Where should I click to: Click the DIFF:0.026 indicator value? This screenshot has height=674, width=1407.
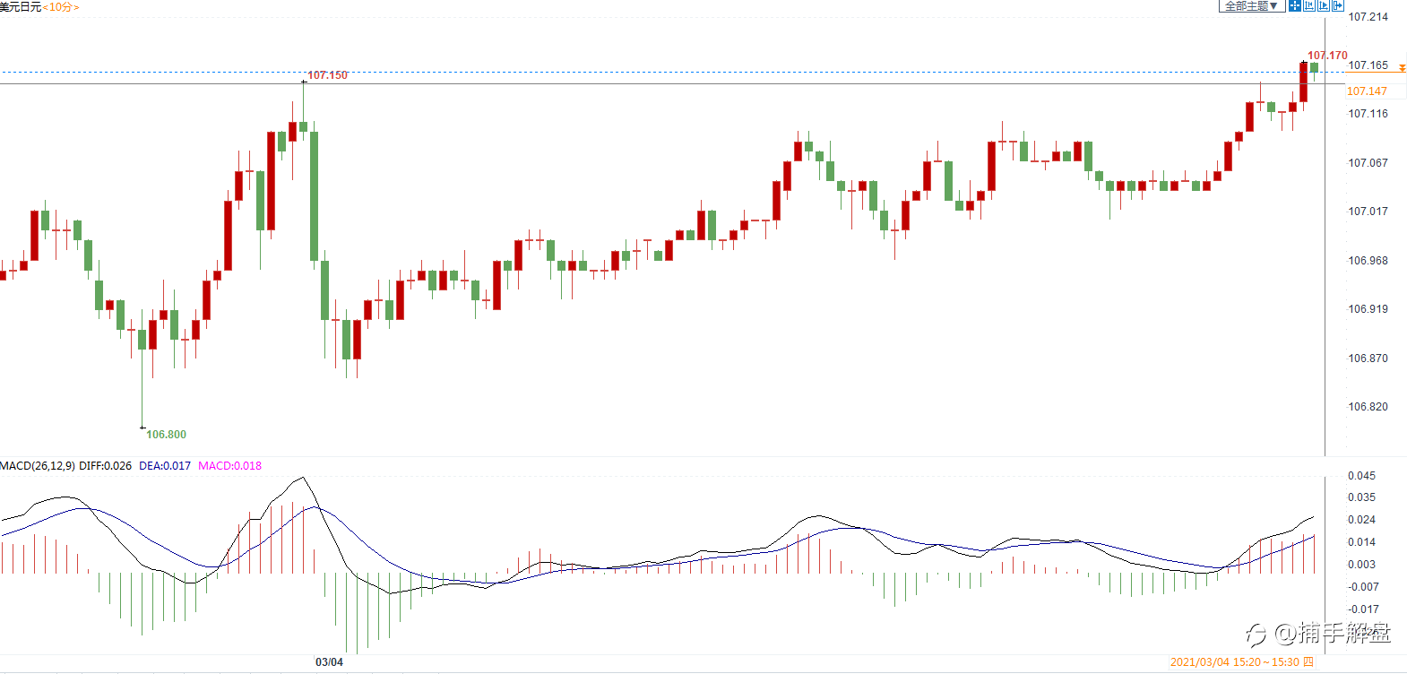pyautogui.click(x=105, y=466)
